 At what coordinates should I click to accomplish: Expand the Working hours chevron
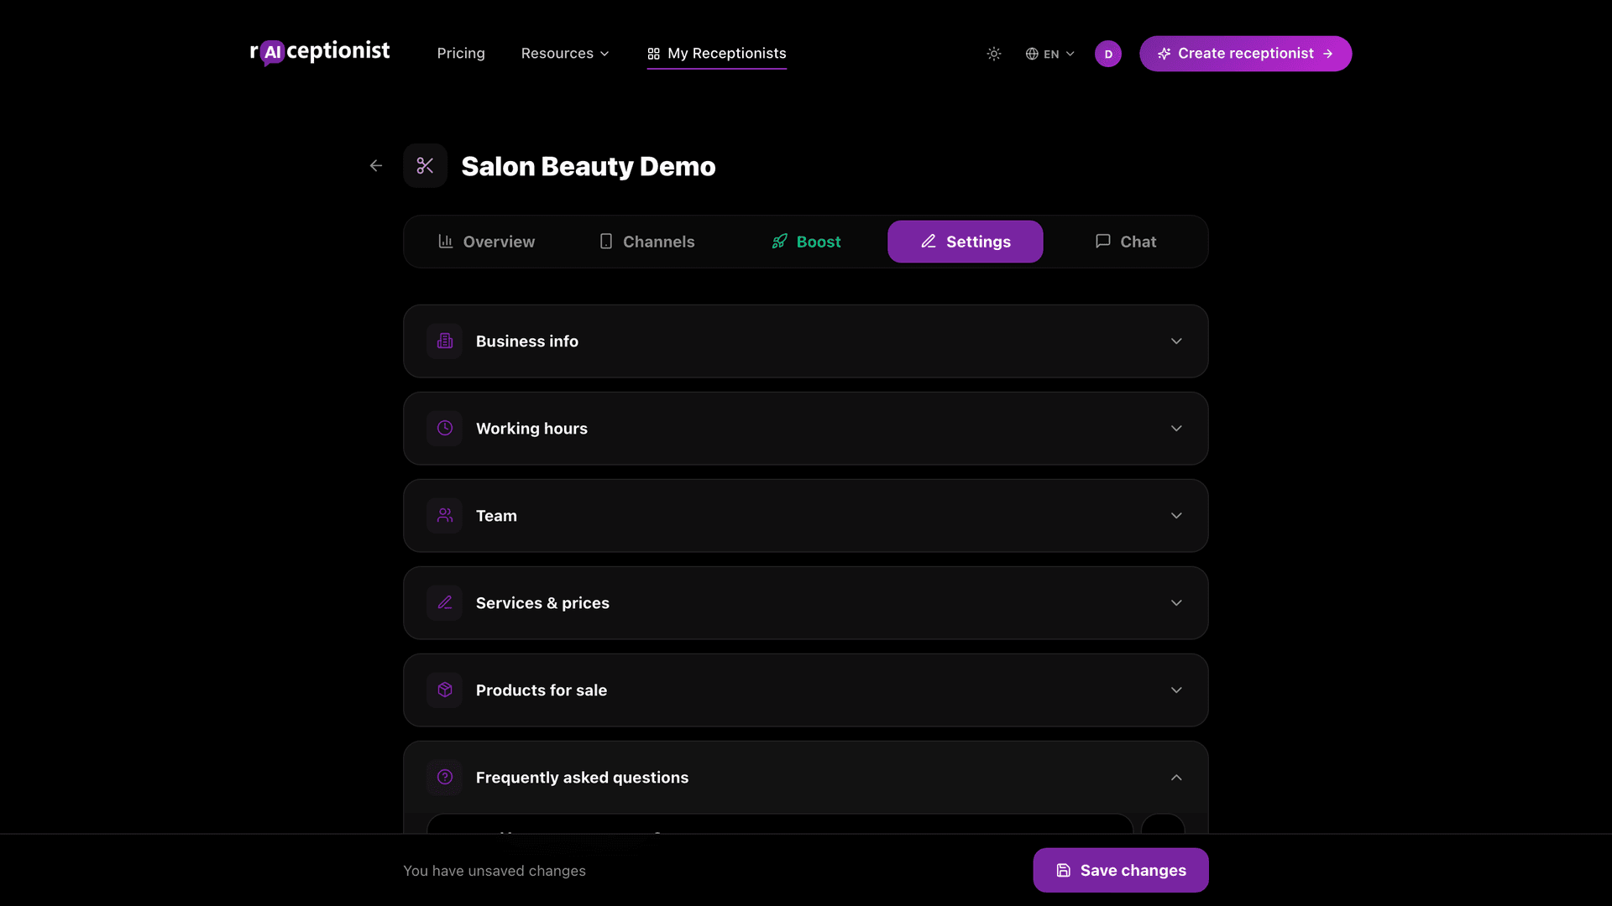pos(1176,429)
